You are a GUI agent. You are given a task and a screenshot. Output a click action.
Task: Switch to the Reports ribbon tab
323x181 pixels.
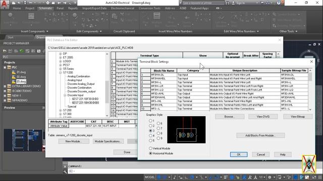pos(73,8)
